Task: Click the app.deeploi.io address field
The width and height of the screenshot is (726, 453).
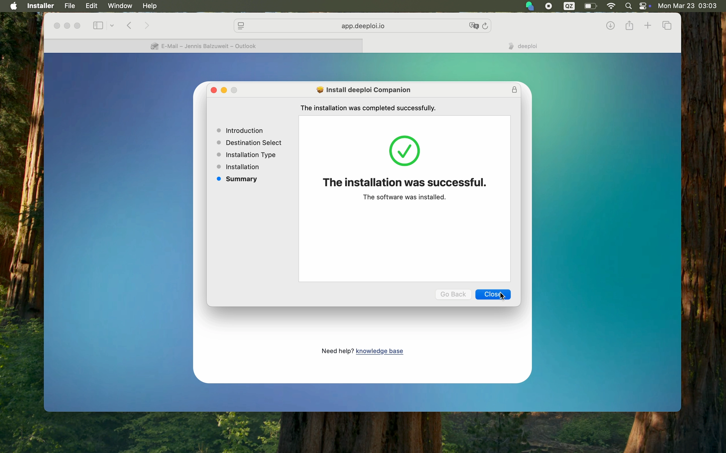Action: [x=363, y=26]
